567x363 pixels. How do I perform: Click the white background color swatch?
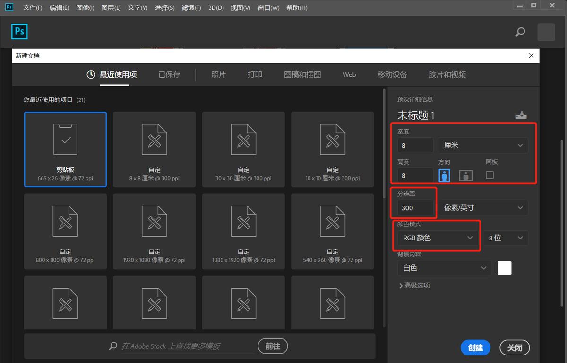504,268
